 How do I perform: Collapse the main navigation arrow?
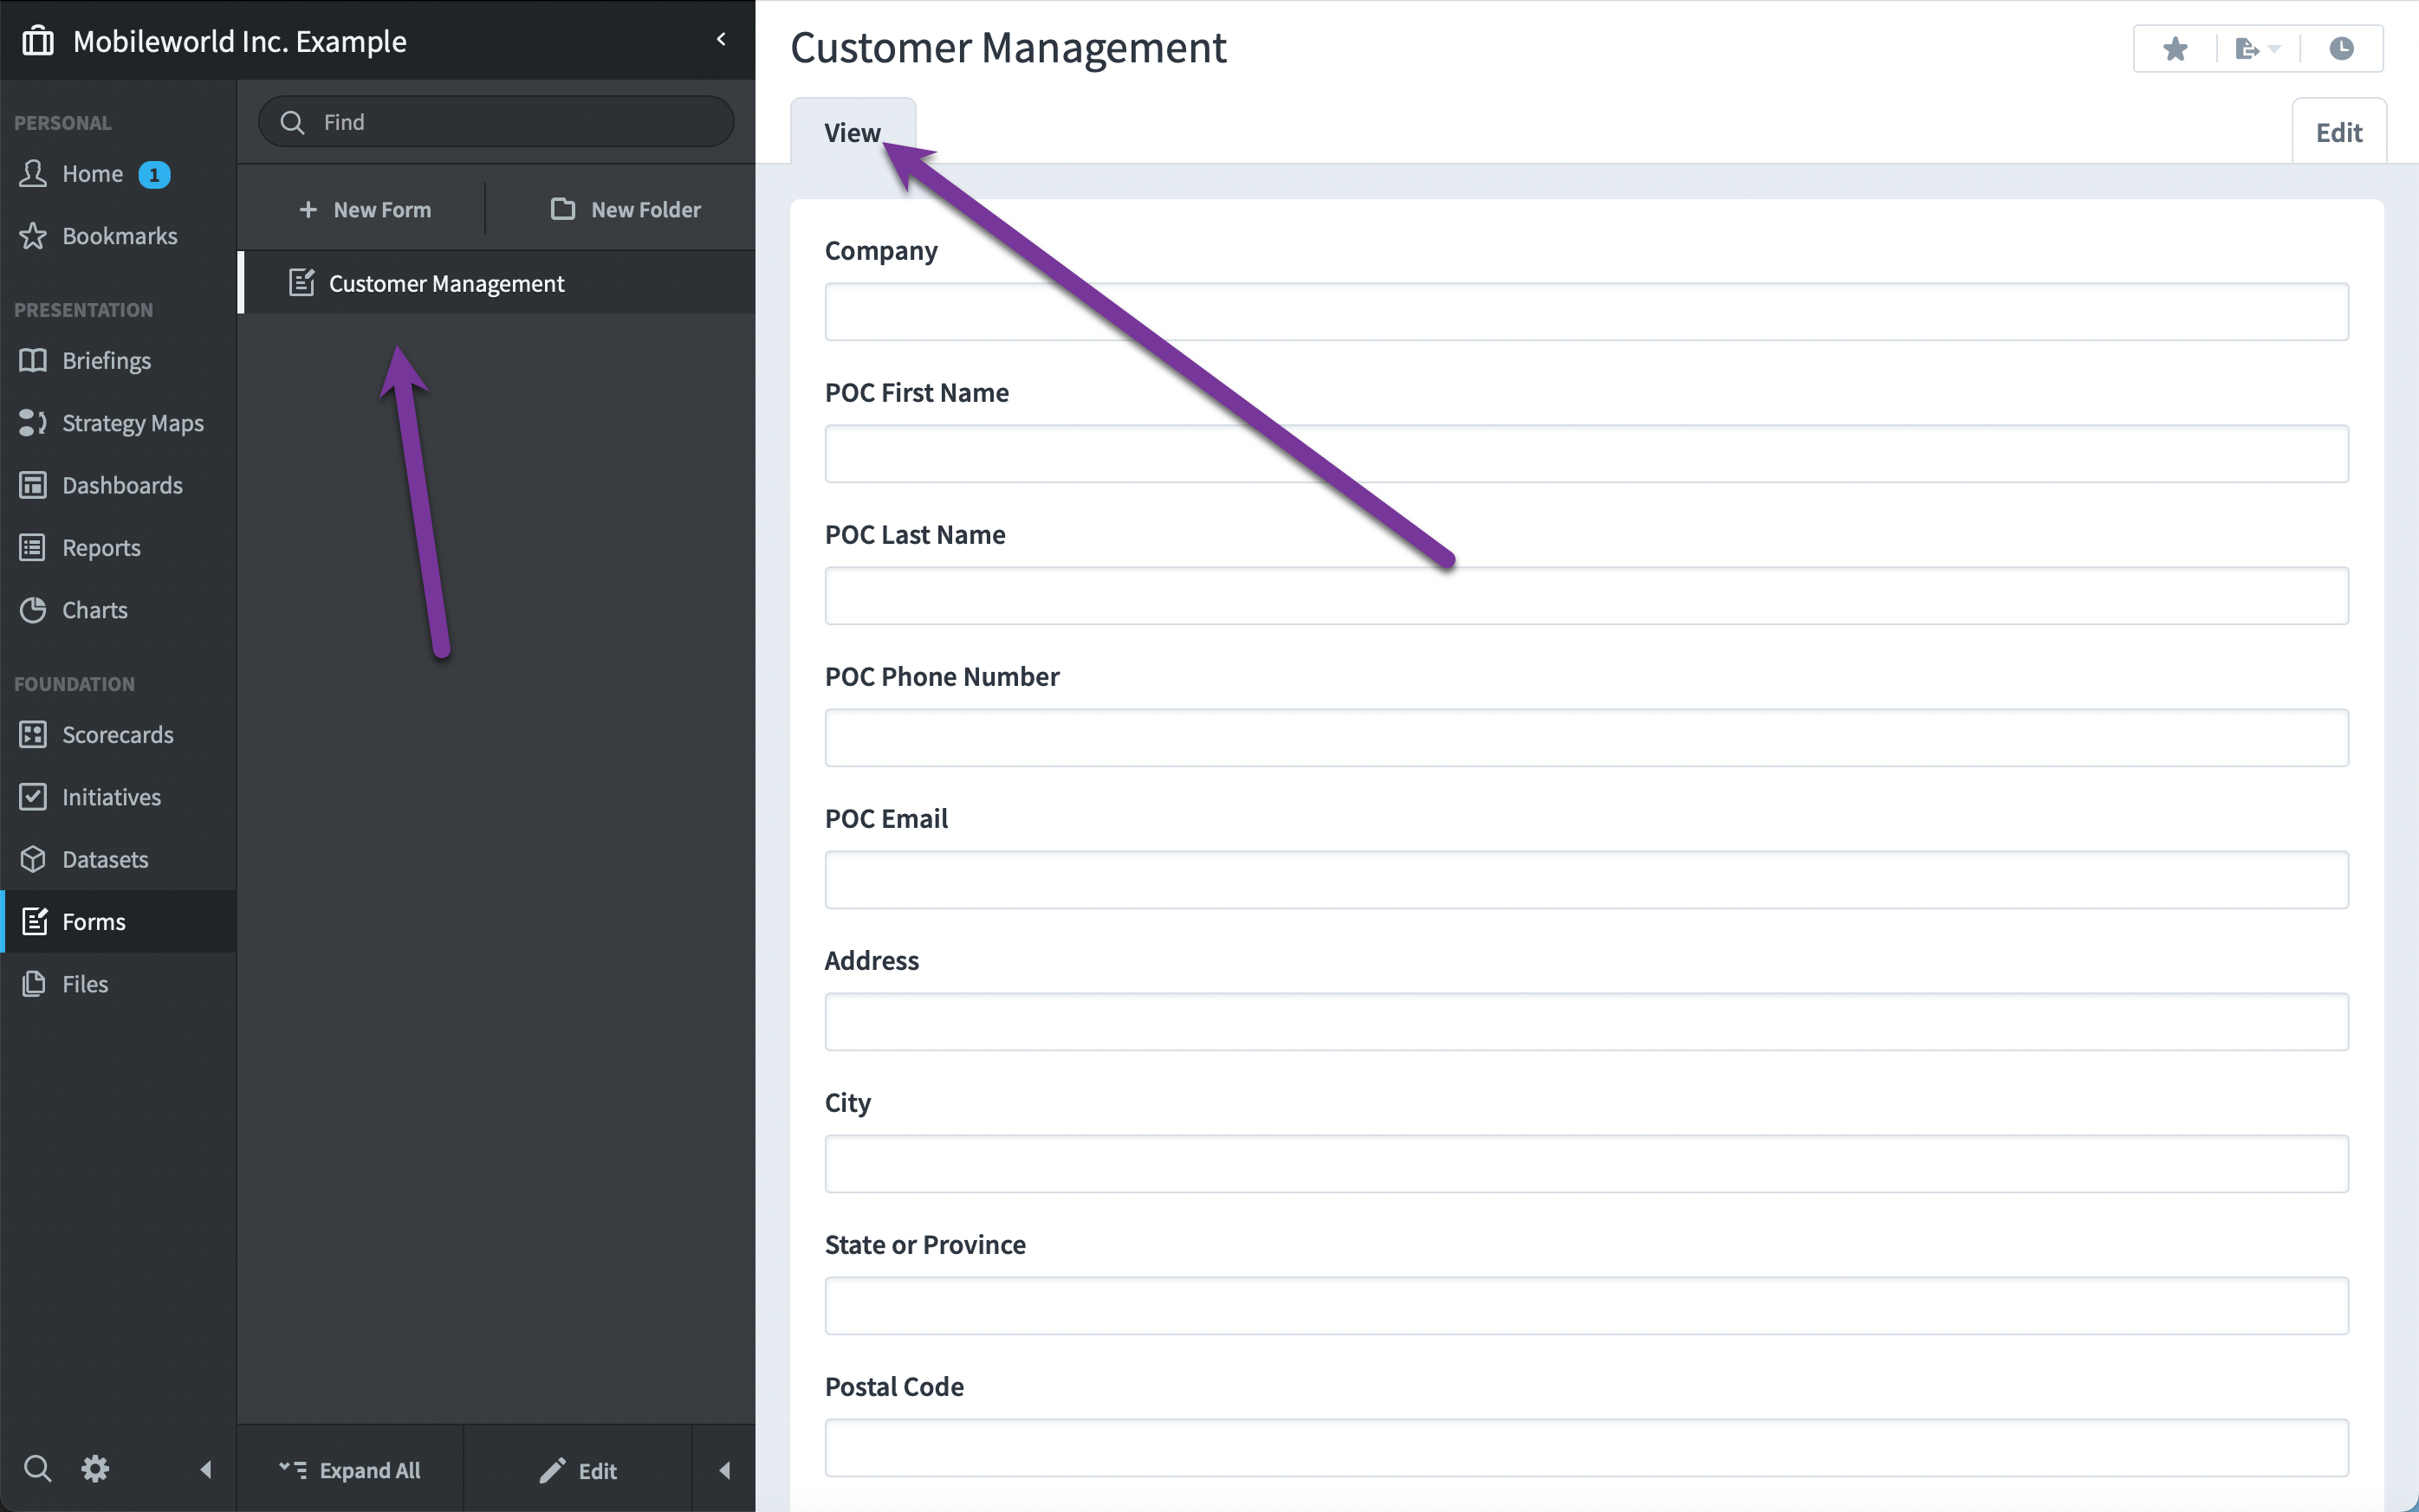(x=206, y=1469)
